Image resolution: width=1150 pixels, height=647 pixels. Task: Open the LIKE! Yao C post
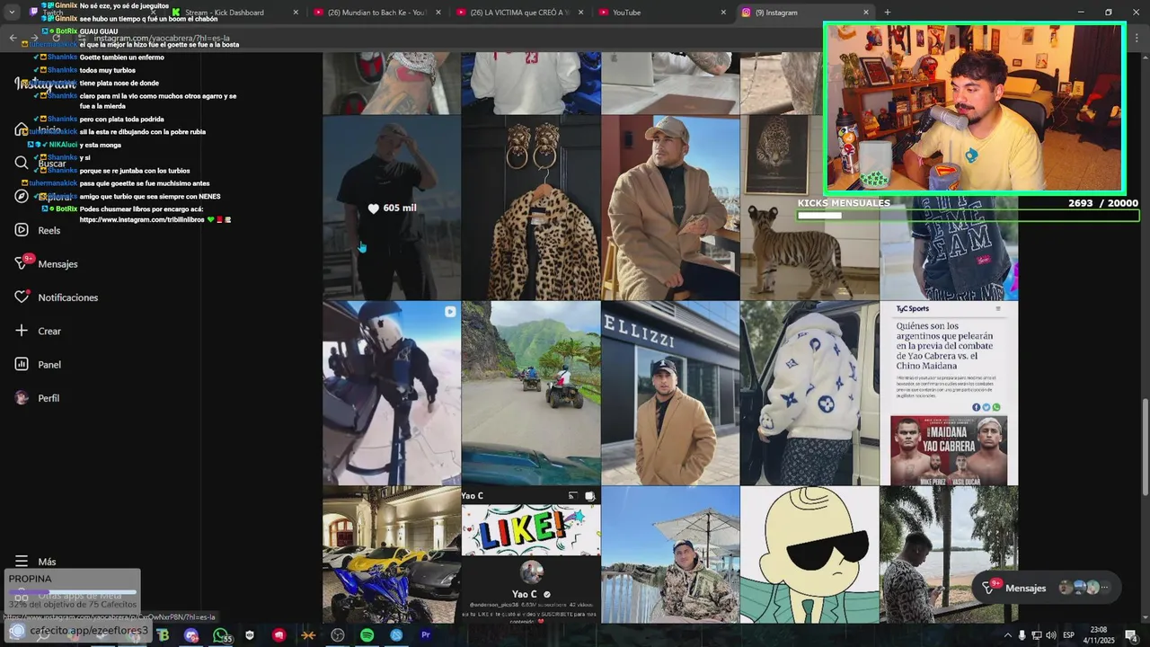tap(531, 554)
